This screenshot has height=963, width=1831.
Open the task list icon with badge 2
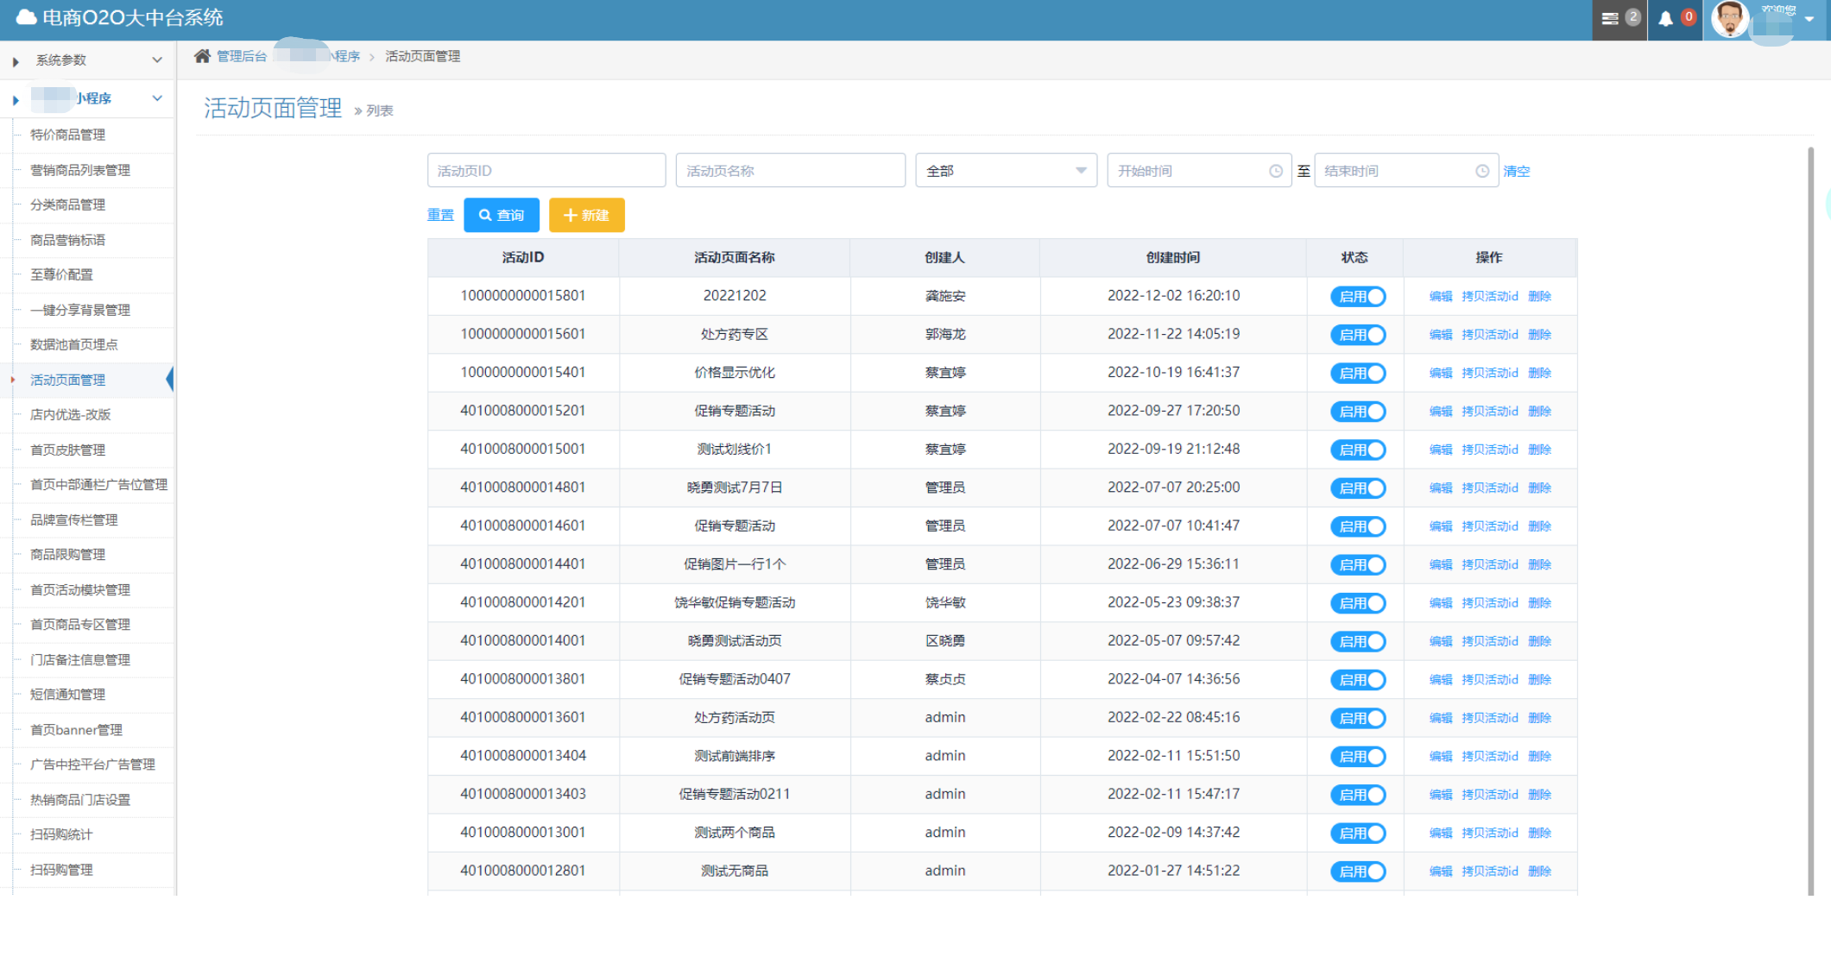pos(1610,18)
